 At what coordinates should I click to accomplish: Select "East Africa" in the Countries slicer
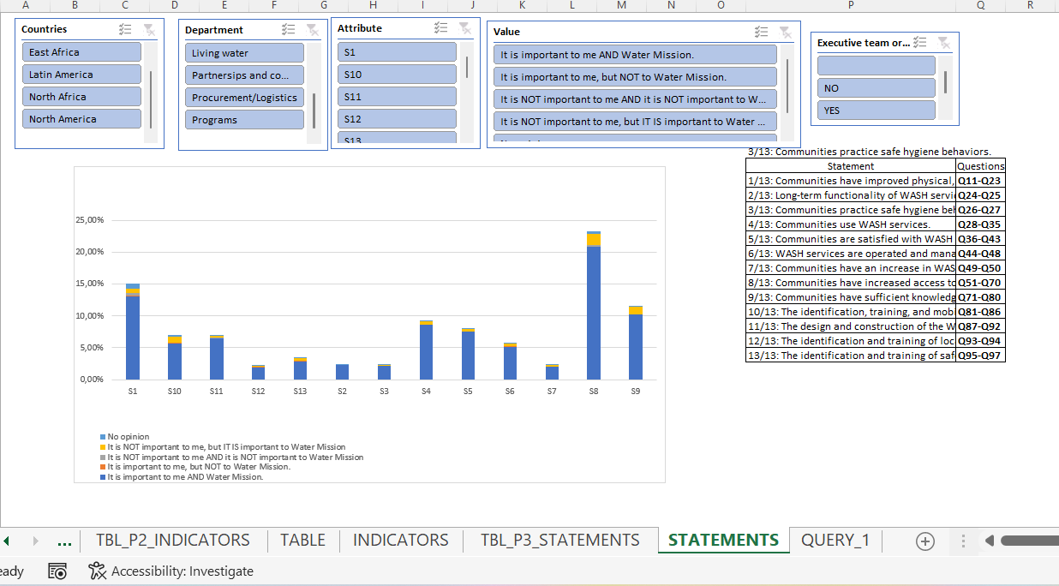pos(81,51)
